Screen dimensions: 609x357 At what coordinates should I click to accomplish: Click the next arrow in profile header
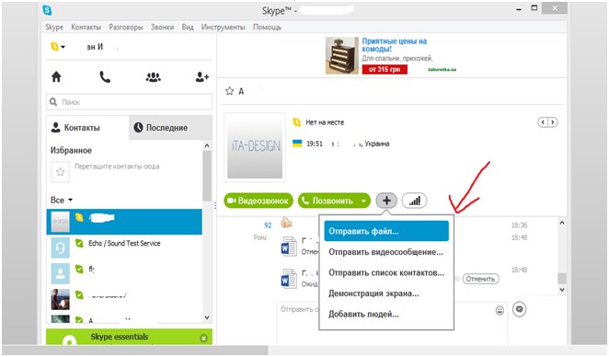(553, 122)
